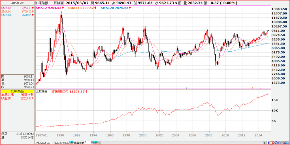
Task: Adjust the 保留空間 value stepper
Action: pos(93,143)
